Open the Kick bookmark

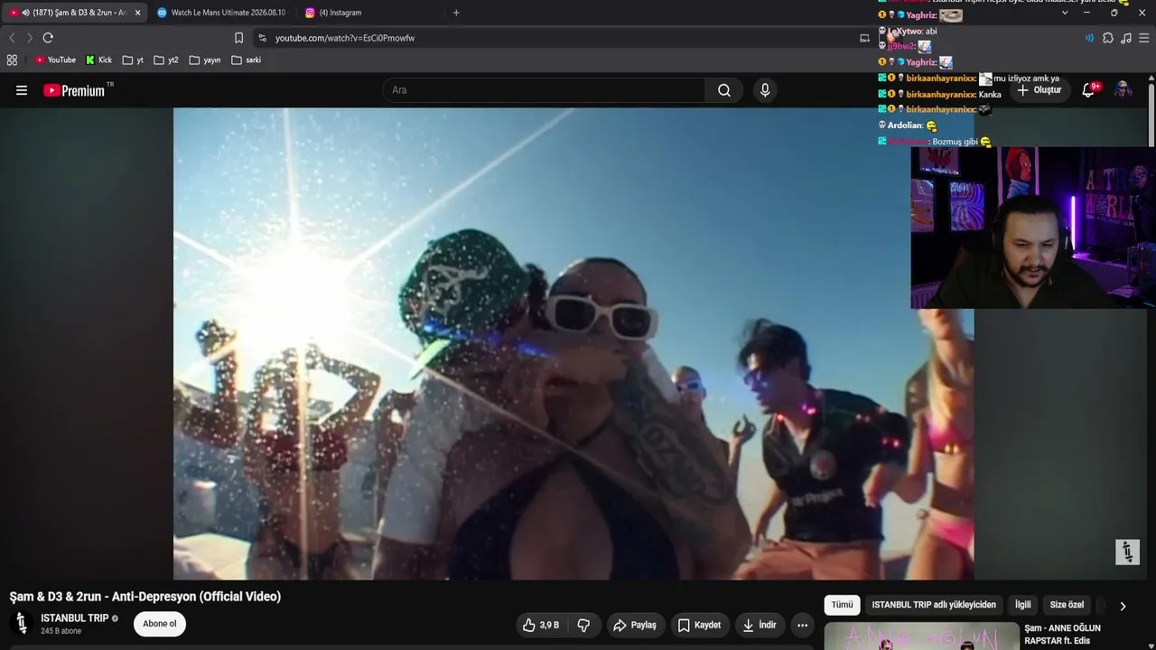(98, 60)
